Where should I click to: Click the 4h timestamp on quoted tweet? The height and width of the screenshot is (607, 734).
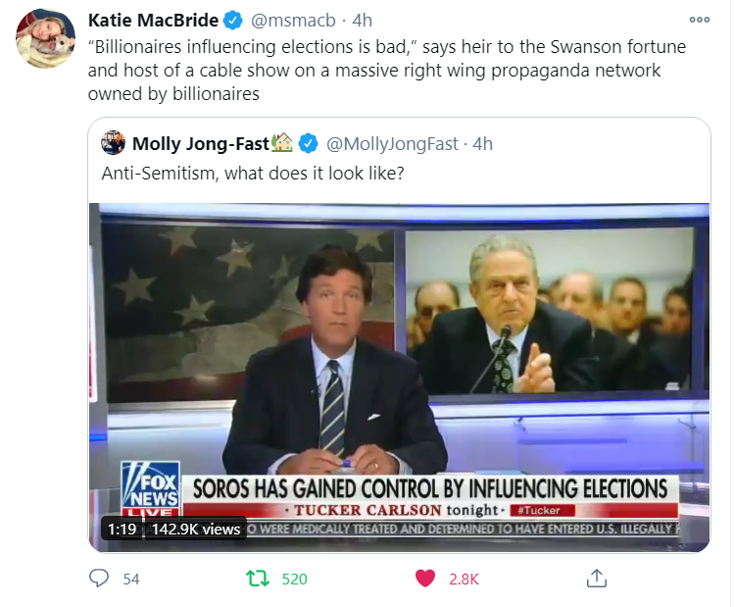(x=482, y=144)
